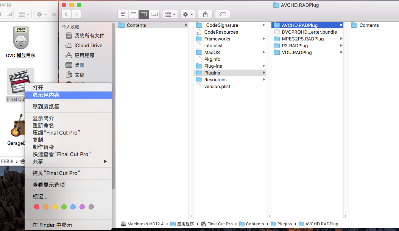
Task: Open 我的所有文件 in the sidebar
Action: coord(86,36)
